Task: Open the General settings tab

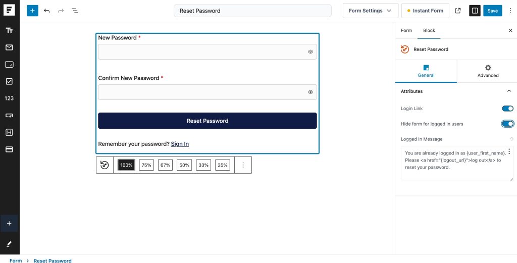Action: coord(426,71)
